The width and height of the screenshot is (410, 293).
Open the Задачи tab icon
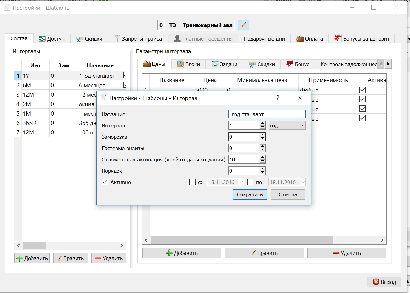click(x=215, y=64)
